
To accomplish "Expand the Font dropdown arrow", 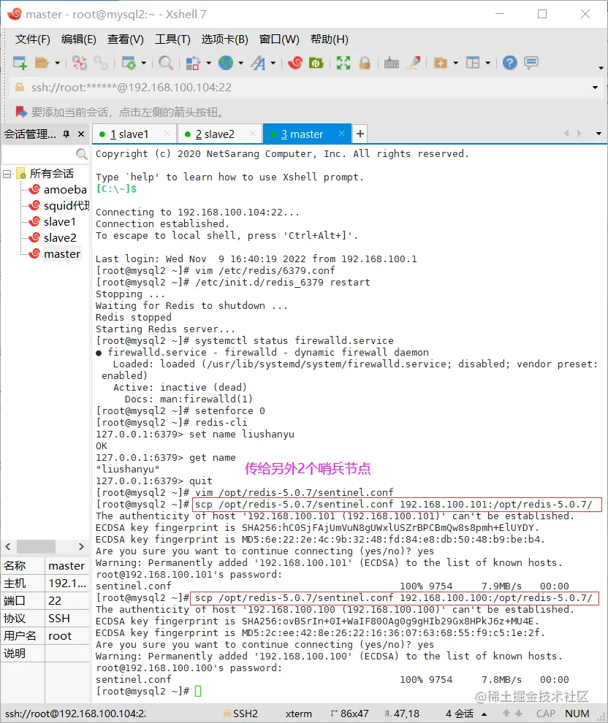I will point(273,63).
